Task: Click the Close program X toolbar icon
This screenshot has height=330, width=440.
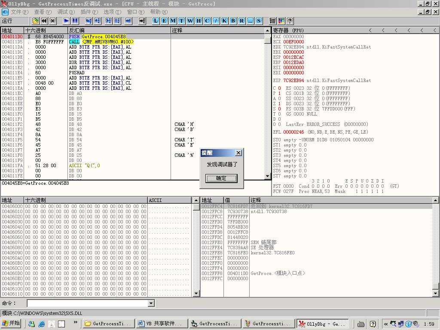Action: (x=53, y=21)
